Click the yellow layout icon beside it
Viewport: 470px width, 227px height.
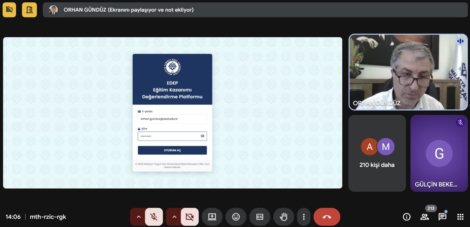[29, 10]
